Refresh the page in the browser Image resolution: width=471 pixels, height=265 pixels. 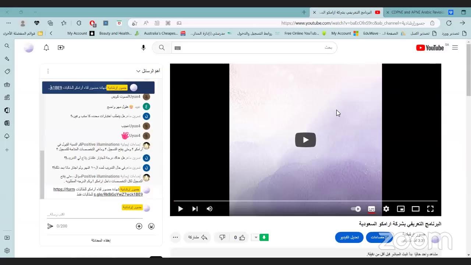449,23
